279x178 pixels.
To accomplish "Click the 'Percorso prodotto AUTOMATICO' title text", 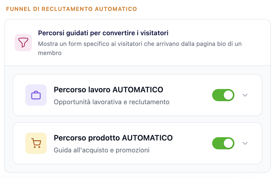I will coord(113,138).
